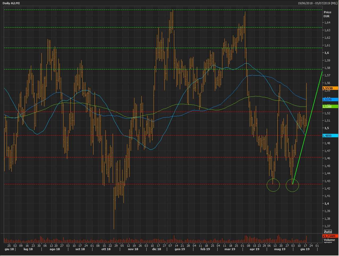Click the Volume panel label
This screenshot has height=256, width=339.
click(329, 240)
